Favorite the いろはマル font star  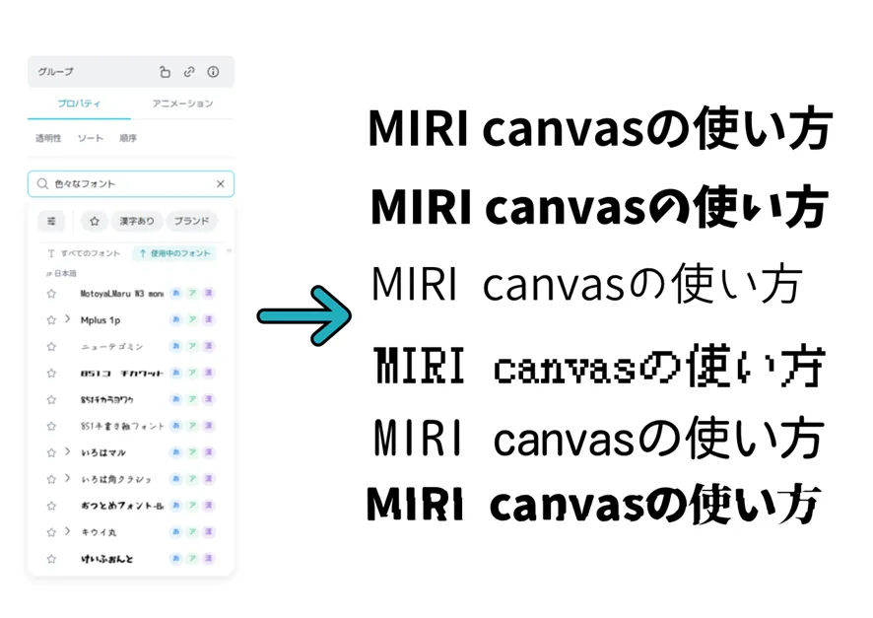[51, 452]
